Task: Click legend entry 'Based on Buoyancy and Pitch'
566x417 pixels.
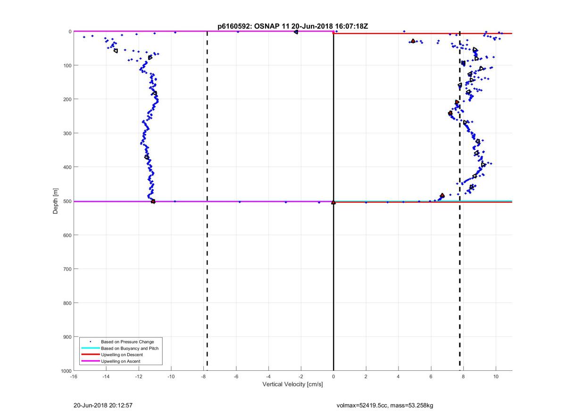Action: coord(130,348)
